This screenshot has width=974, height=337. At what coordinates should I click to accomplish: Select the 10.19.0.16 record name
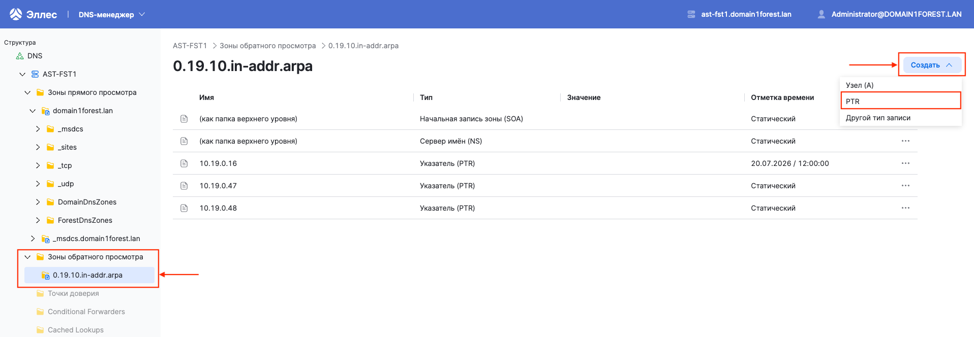218,163
